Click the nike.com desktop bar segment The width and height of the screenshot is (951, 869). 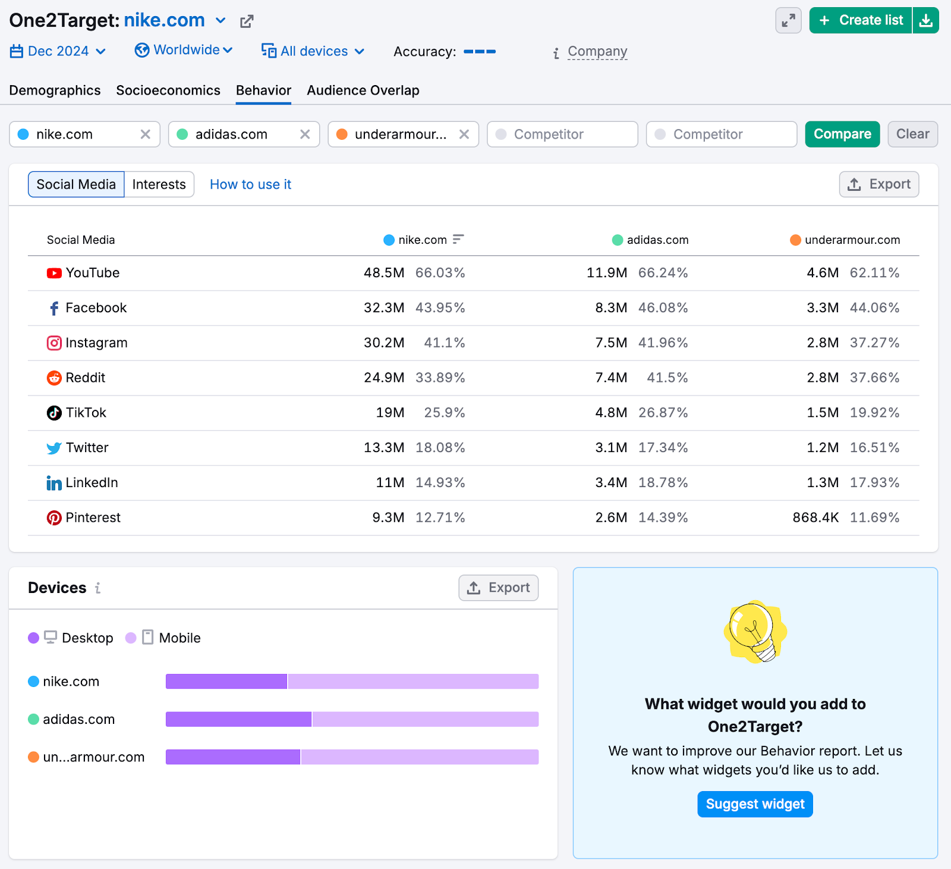pos(226,682)
